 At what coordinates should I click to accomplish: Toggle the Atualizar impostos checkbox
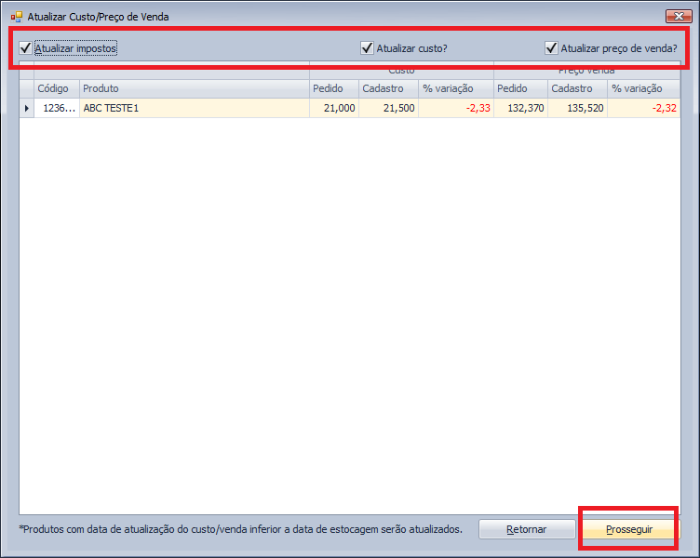click(x=26, y=48)
